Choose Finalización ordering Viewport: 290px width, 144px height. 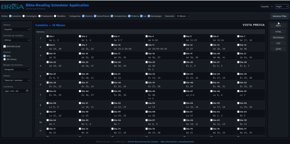coord(39,16)
